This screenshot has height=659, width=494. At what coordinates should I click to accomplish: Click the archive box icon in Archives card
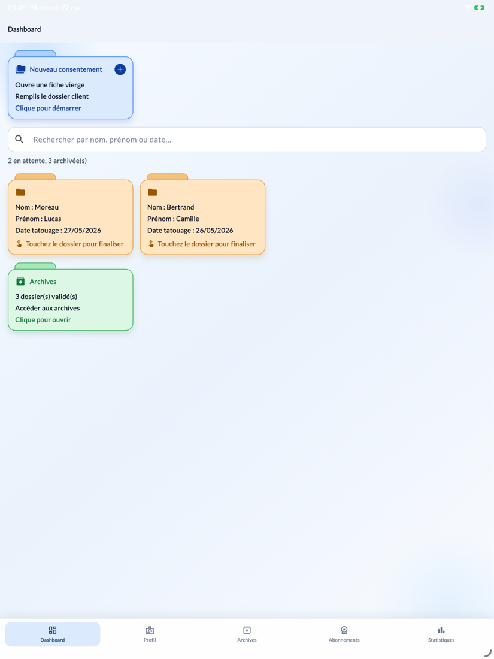(x=20, y=282)
